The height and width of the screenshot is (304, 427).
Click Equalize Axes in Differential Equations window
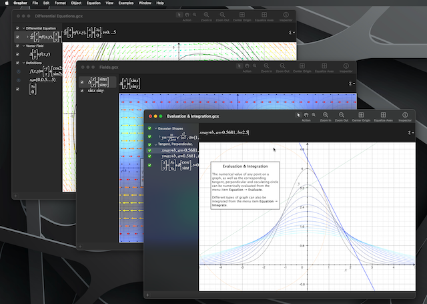pyautogui.click(x=264, y=16)
